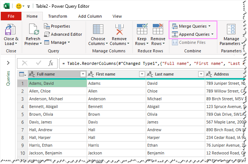Open Append Queries dropdown arrow
The image size is (248, 164).
[212, 34]
